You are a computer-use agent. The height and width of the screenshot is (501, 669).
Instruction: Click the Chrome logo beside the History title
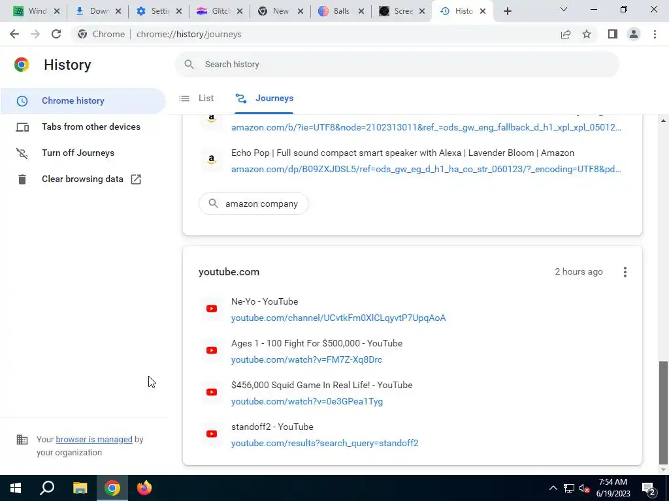(22, 65)
